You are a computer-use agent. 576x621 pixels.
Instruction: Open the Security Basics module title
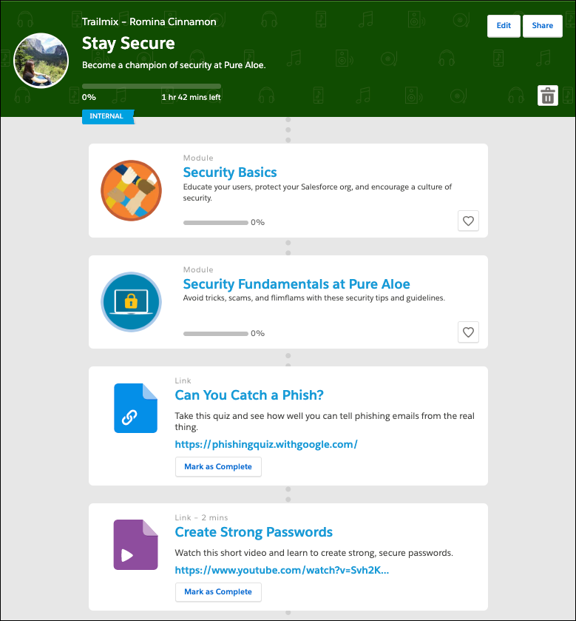[230, 172]
